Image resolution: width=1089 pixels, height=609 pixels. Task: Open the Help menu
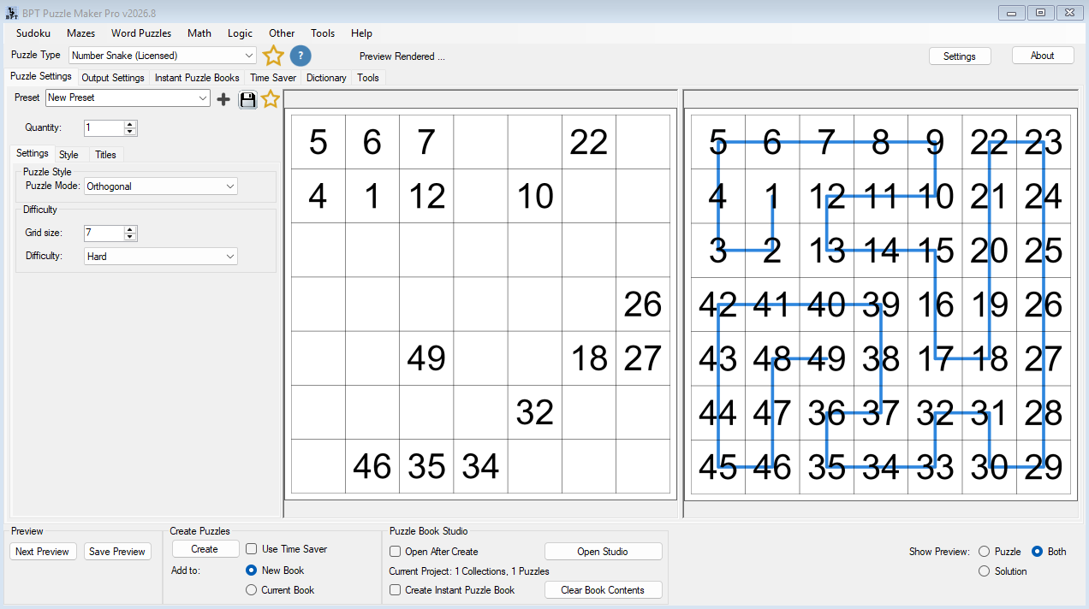click(x=361, y=33)
